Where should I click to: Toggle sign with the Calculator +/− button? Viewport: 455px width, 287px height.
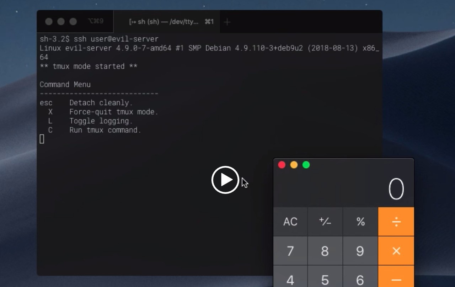point(325,222)
